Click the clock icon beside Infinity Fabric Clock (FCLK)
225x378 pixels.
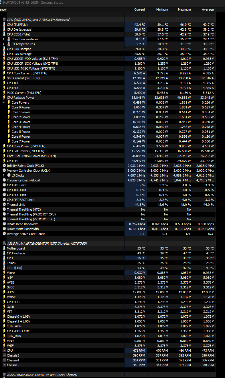pyautogui.click(x=4, y=166)
